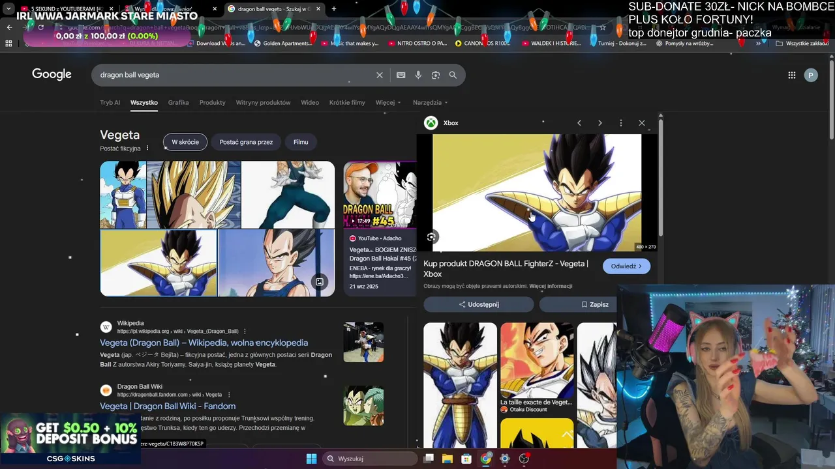Search this image with Lens overlay icon
835x469 pixels.
click(431, 237)
